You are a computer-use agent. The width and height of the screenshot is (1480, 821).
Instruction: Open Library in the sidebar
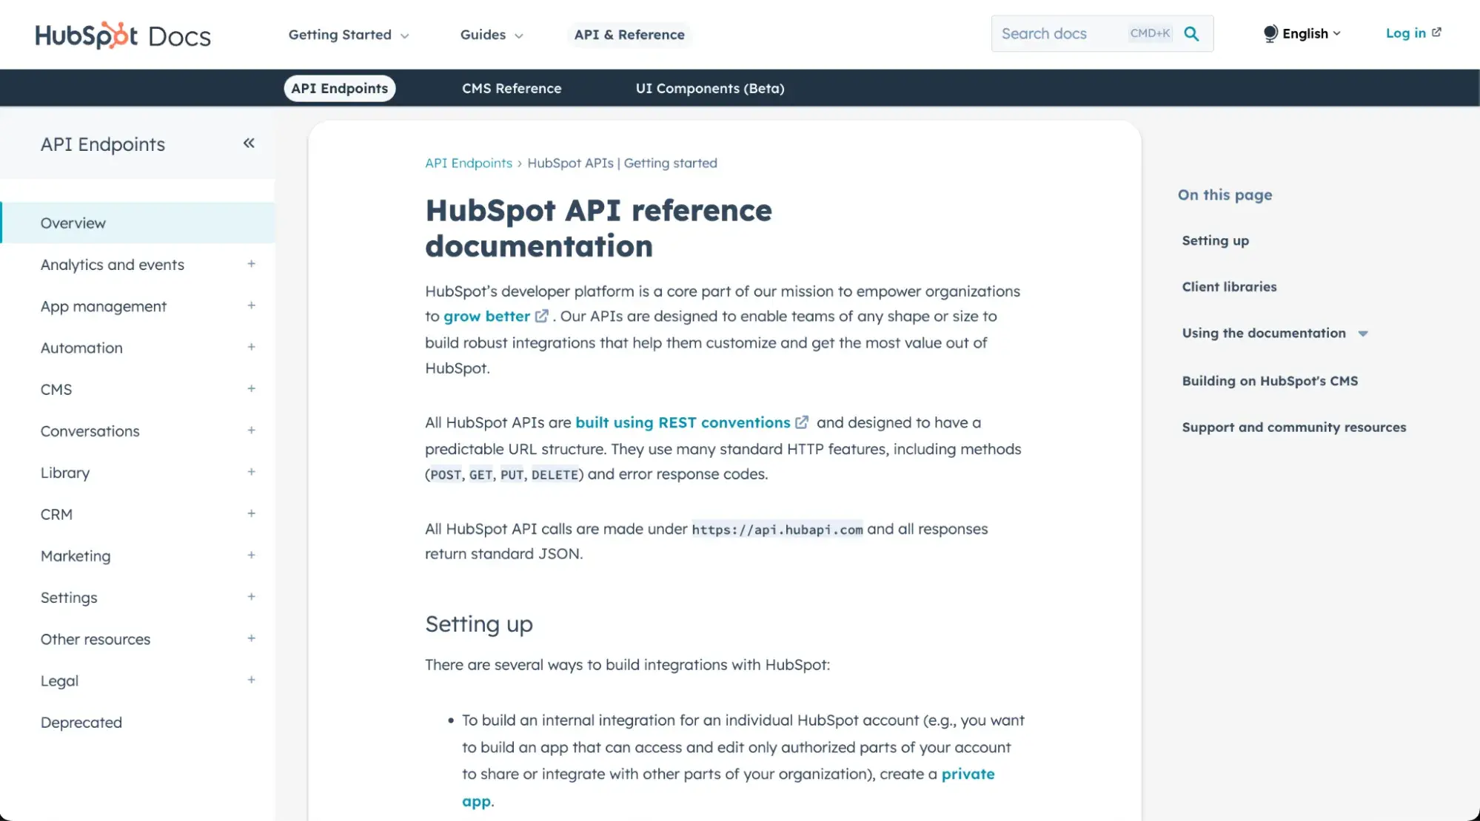point(65,473)
